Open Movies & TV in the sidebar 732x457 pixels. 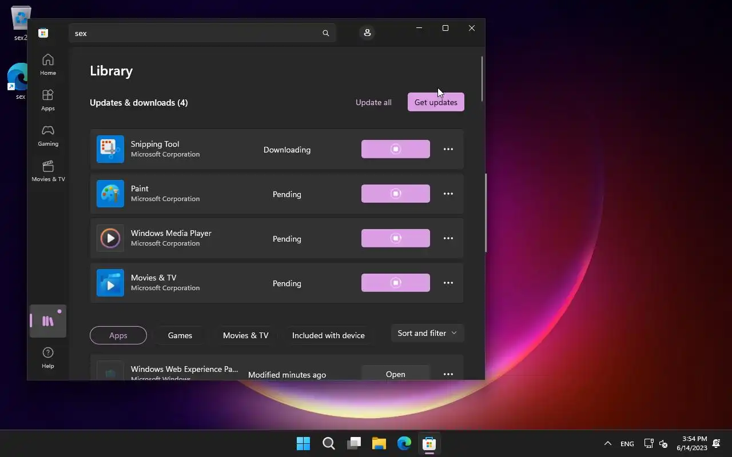(48, 171)
